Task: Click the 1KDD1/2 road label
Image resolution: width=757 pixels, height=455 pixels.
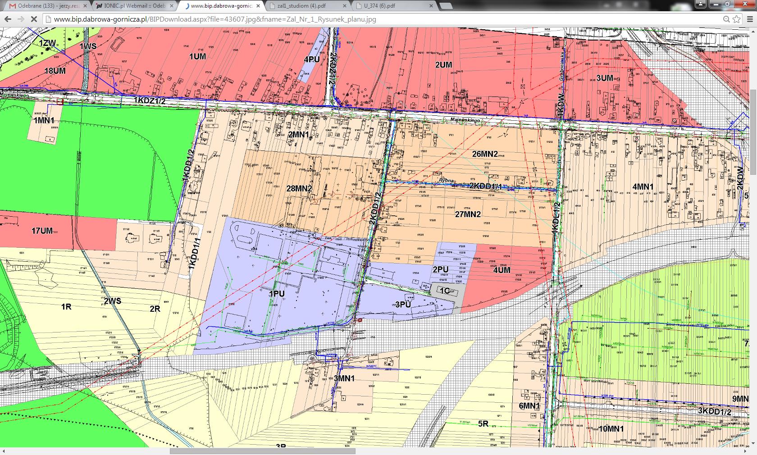Action: (x=188, y=166)
